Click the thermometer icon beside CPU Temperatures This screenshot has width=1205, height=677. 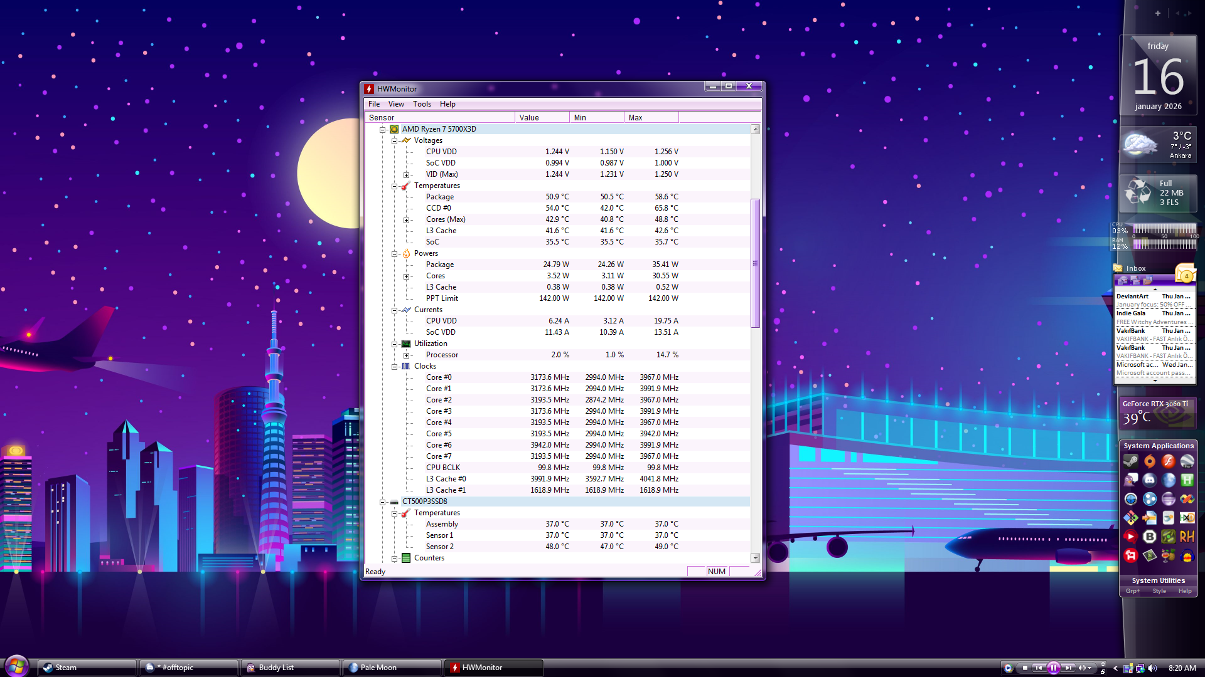(x=406, y=186)
